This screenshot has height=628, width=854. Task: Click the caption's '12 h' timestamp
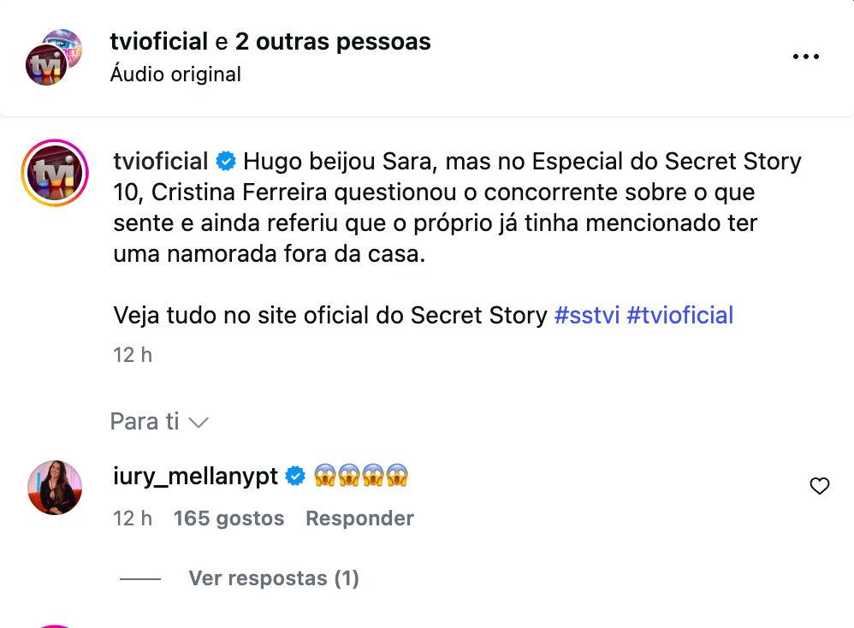(x=133, y=354)
